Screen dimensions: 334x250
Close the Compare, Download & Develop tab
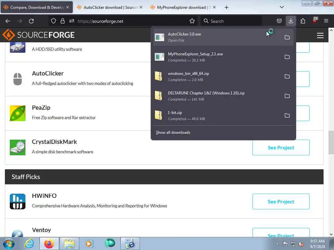point(68,7)
